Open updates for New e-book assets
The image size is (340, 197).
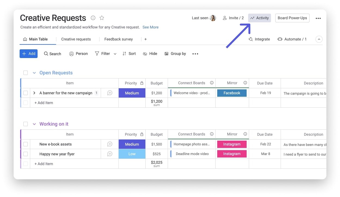tap(110, 144)
